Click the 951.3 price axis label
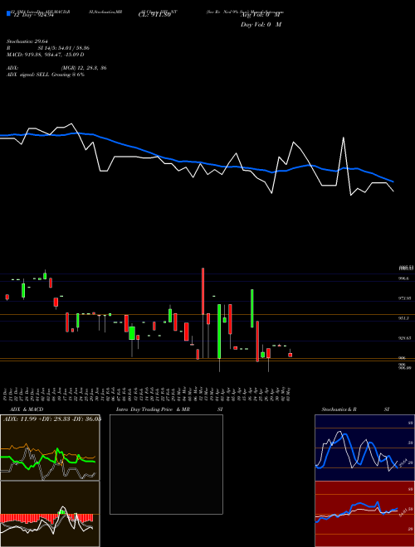The image size is (415, 547). (x=403, y=318)
